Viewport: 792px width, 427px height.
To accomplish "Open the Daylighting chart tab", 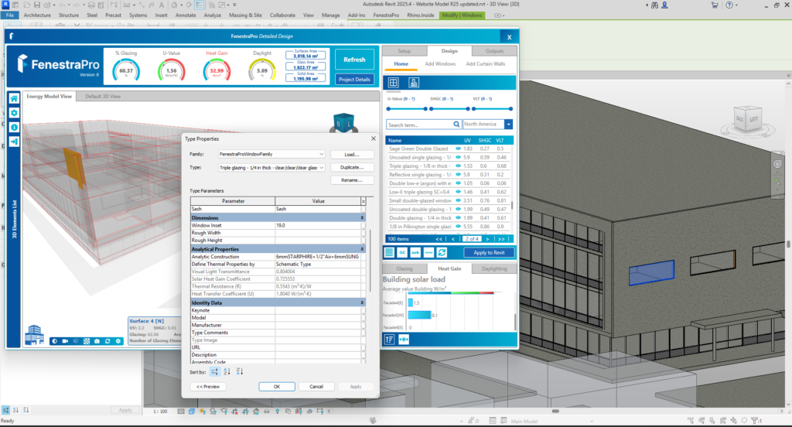I will point(494,269).
